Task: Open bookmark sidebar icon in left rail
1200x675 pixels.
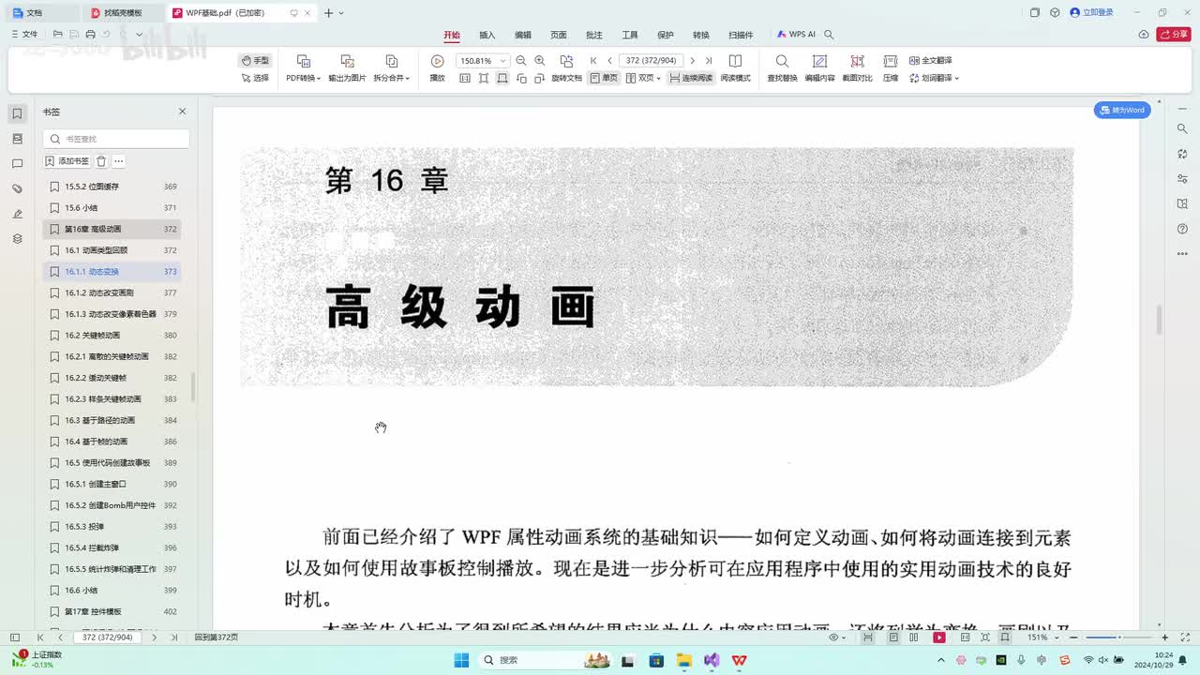Action: (17, 113)
